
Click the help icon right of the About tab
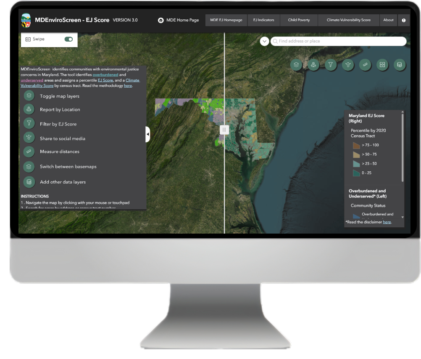(404, 20)
